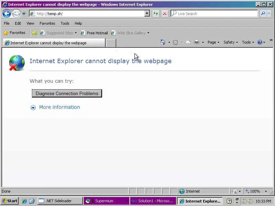
Task: Switch to Solution1 - Microsoft taskbar window
Action: (x=153, y=201)
